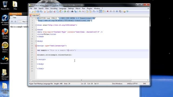173x97 pixels.
Task: Select Mozilla Firefox desktop shortcut
Action: [x=5, y=33]
